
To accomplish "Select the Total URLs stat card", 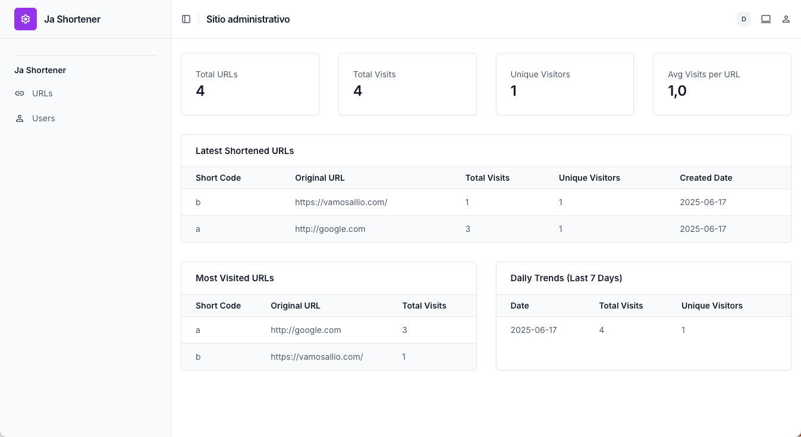I will 250,84.
